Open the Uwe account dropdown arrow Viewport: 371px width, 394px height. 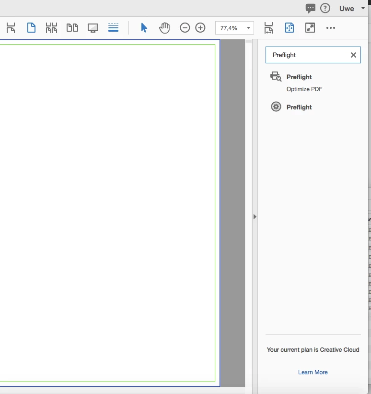click(x=363, y=8)
